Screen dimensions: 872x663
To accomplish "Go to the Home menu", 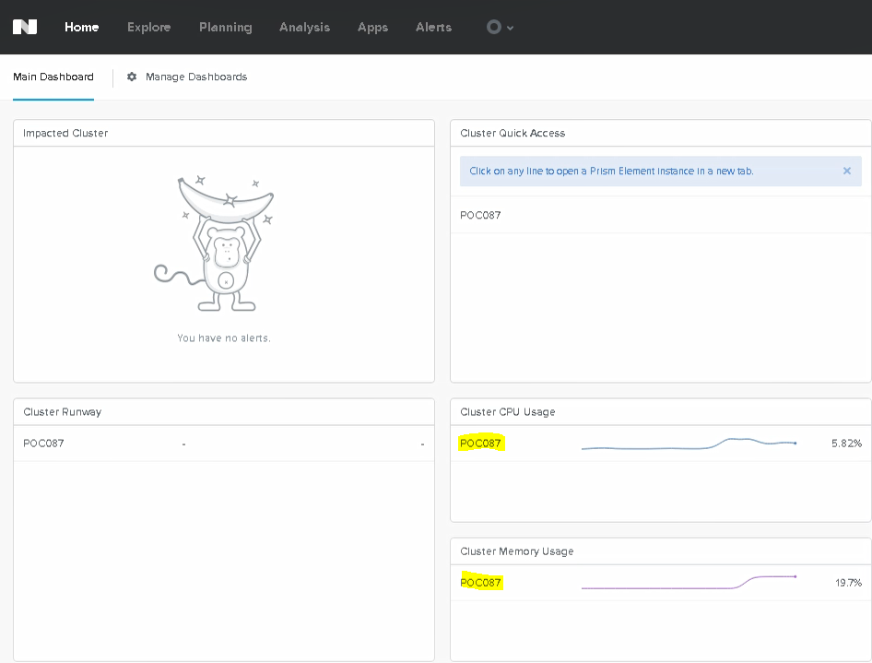I will pos(81,27).
